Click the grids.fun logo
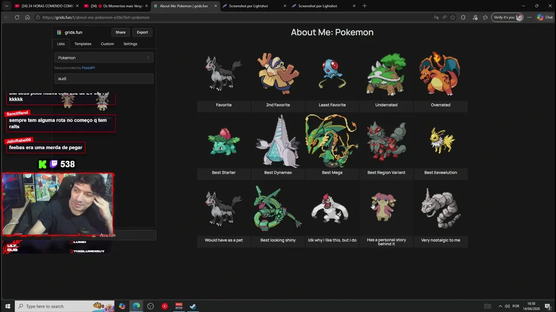The image size is (556, 312). click(69, 32)
